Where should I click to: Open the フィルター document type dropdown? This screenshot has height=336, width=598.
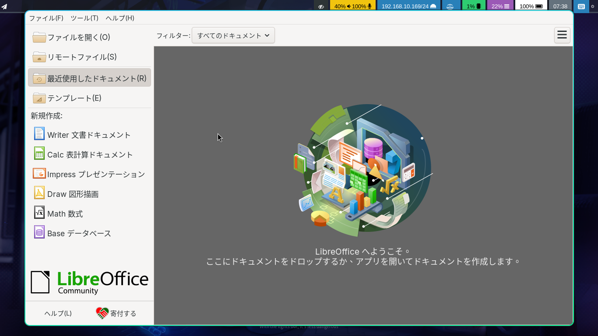coord(233,35)
